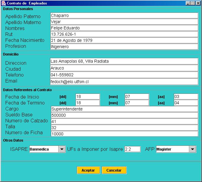Click the Email address field
The height and width of the screenshot is (182, 202).
(124, 82)
